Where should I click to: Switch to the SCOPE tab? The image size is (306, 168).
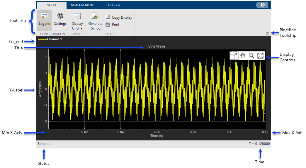[x=52, y=5]
